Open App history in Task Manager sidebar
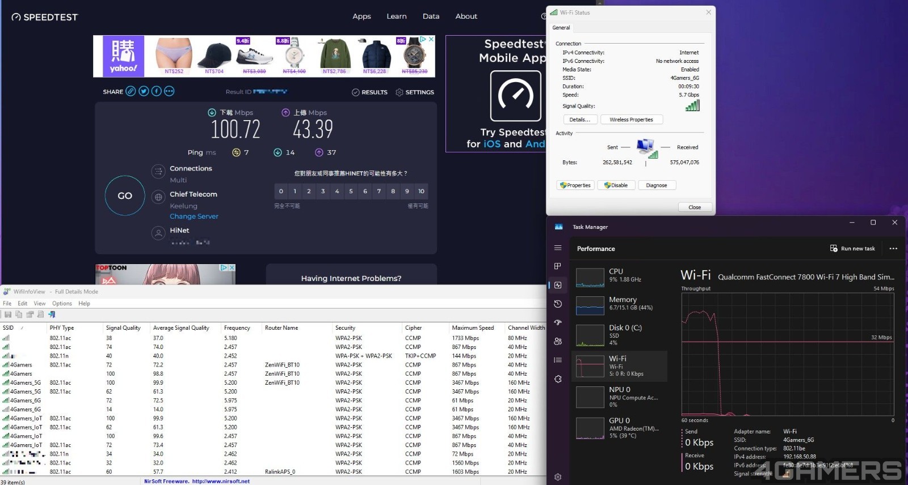908x485 pixels. (558, 304)
